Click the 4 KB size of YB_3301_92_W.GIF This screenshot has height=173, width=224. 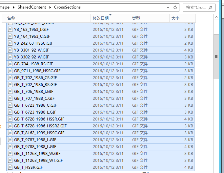[x=189, y=50]
